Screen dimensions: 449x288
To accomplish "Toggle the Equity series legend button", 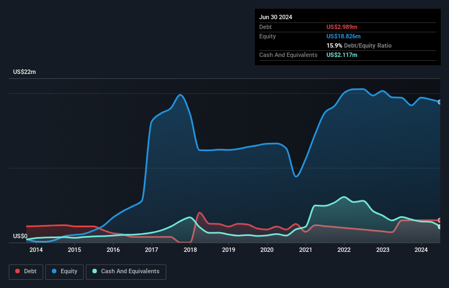I will pyautogui.click(x=65, y=272).
